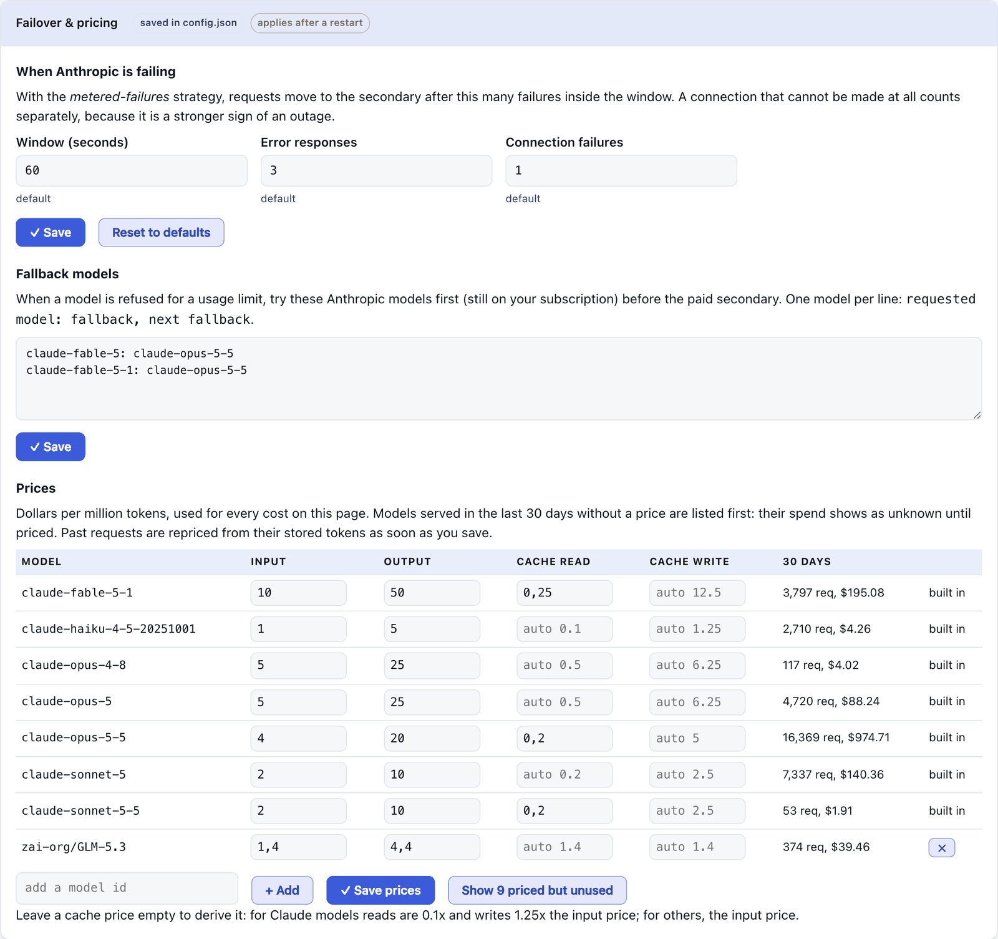Image resolution: width=998 pixels, height=939 pixels.
Task: Click the '30 DAYS' column header
Action: click(x=807, y=562)
